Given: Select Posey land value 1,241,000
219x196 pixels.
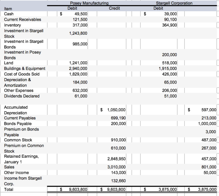Looking at the screenshot, I should [78, 63].
